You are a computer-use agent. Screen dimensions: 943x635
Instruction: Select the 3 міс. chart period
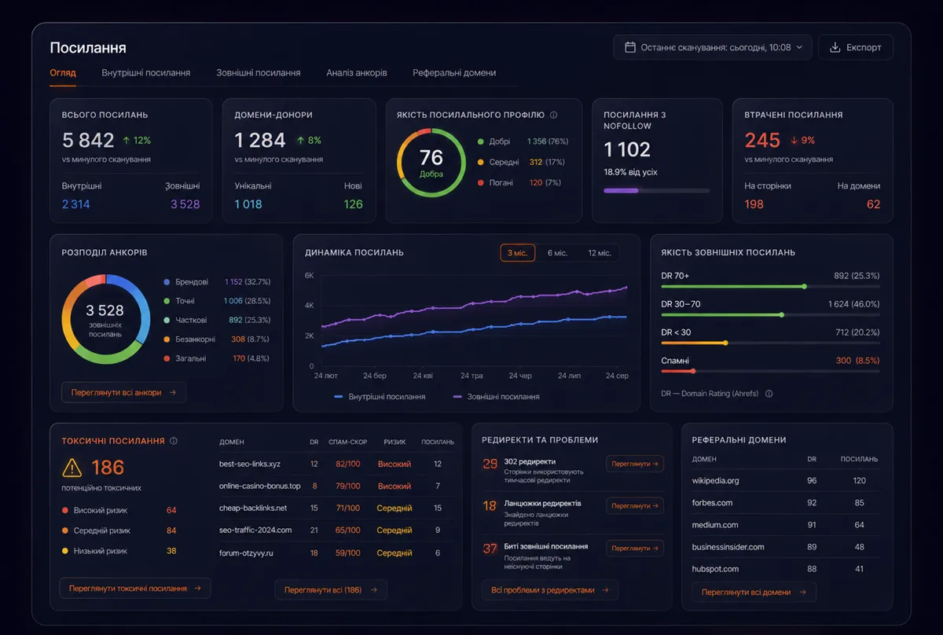(x=517, y=253)
